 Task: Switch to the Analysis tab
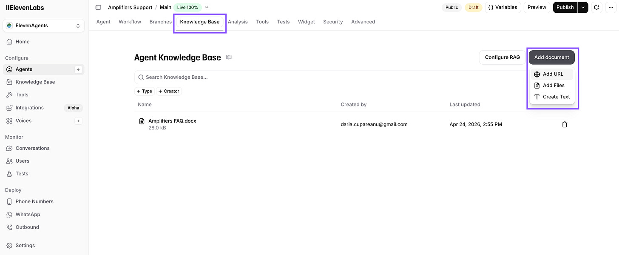[x=238, y=22]
